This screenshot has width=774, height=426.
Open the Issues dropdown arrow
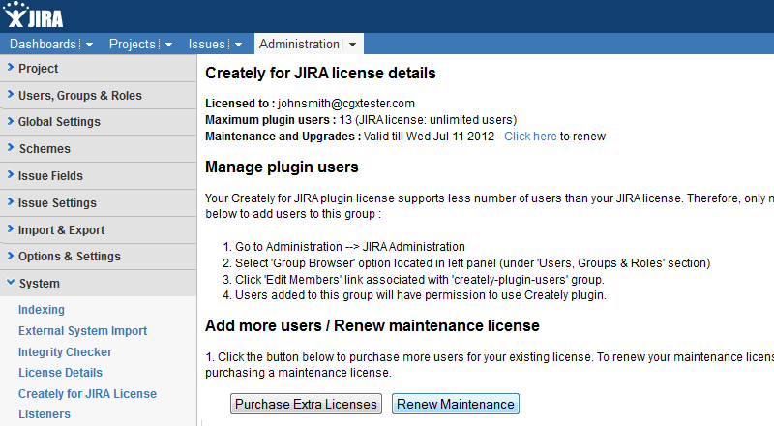(x=238, y=45)
